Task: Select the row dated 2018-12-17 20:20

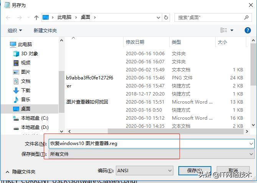Action: coord(155,94)
